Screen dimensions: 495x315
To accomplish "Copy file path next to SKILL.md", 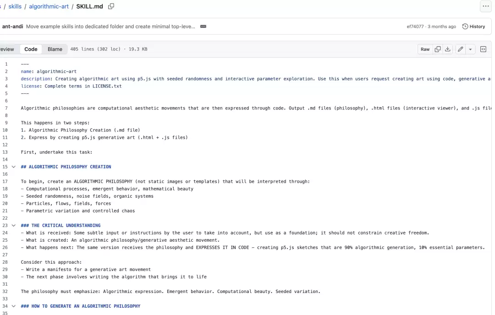I will click(111, 6).
